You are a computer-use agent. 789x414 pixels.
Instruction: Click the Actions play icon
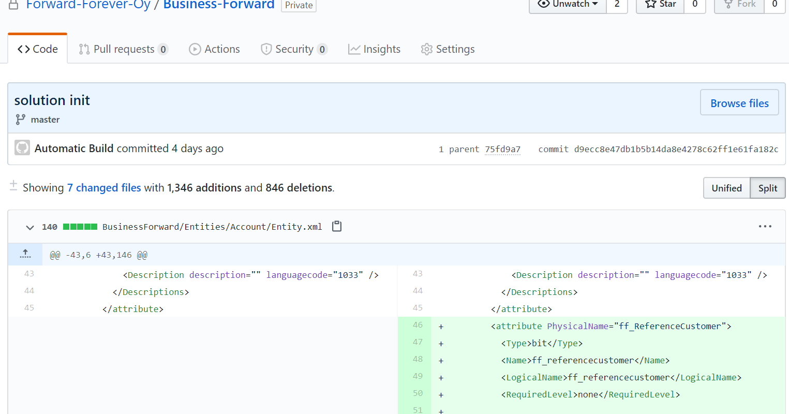195,49
